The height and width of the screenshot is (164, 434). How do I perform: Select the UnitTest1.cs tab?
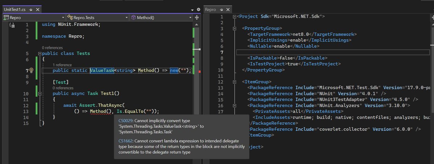tap(16, 9)
